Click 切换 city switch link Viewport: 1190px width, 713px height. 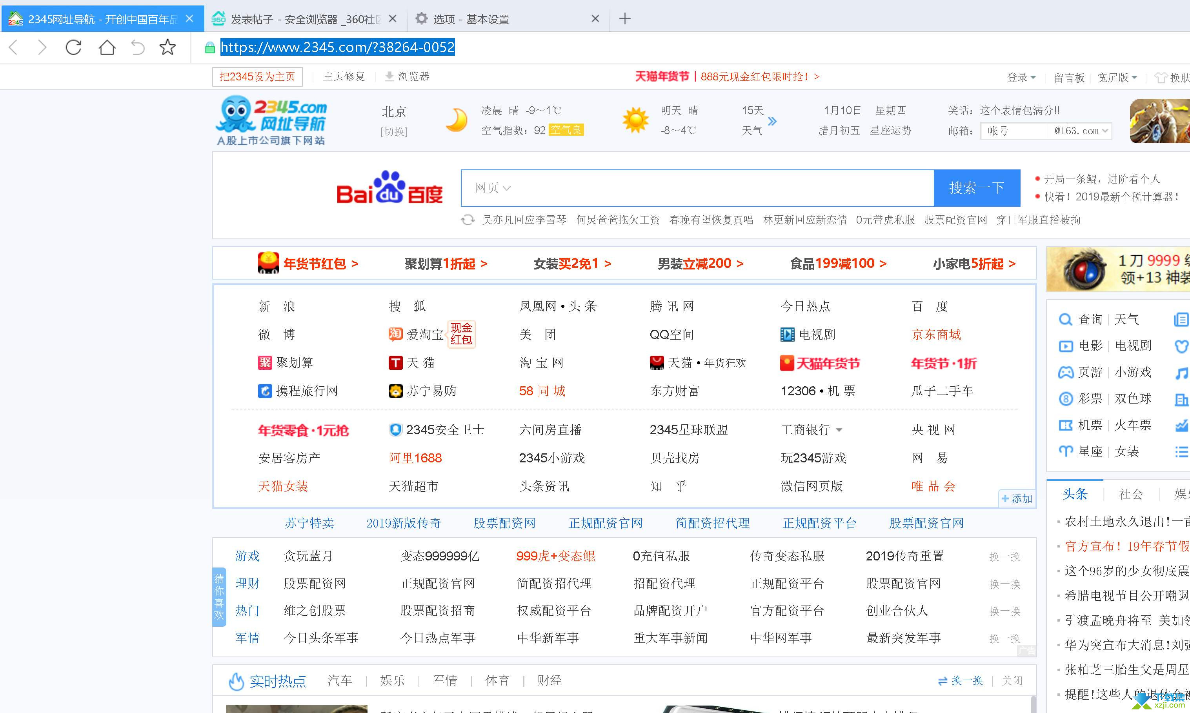pos(394,132)
